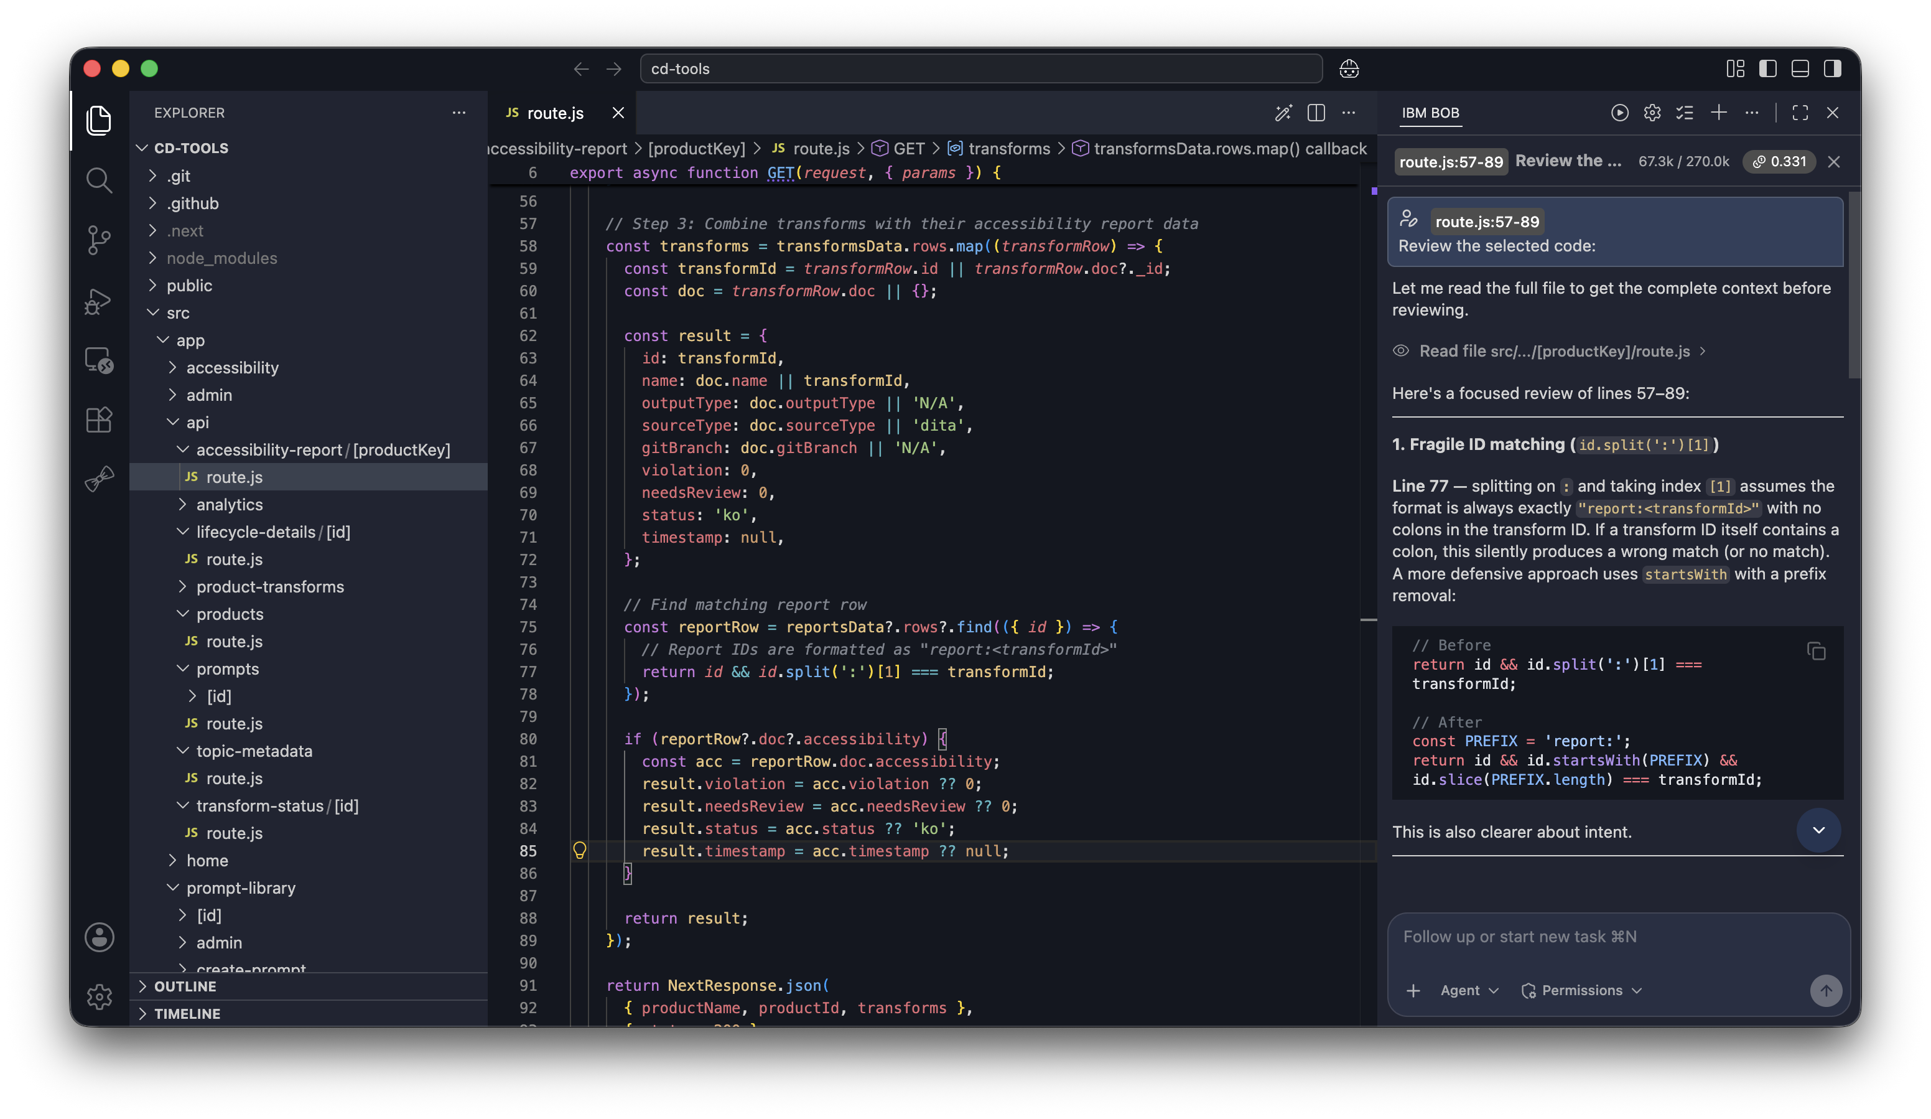Toggle the bottom panel
This screenshot has width=1931, height=1119.
coord(1800,69)
